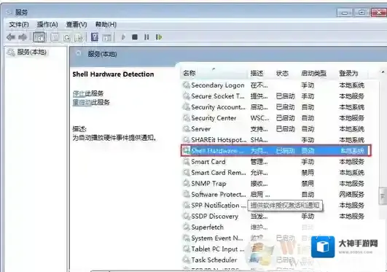The width and height of the screenshot is (387, 272).
Task: Click the Start Service play icon
Action: 123,37
